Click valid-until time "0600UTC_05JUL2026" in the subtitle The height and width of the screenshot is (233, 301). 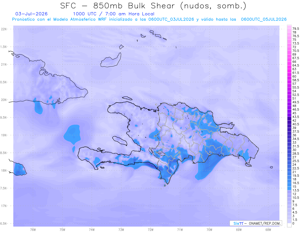point(264,19)
